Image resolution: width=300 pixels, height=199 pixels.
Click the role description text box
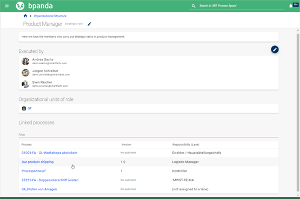click(x=149, y=37)
